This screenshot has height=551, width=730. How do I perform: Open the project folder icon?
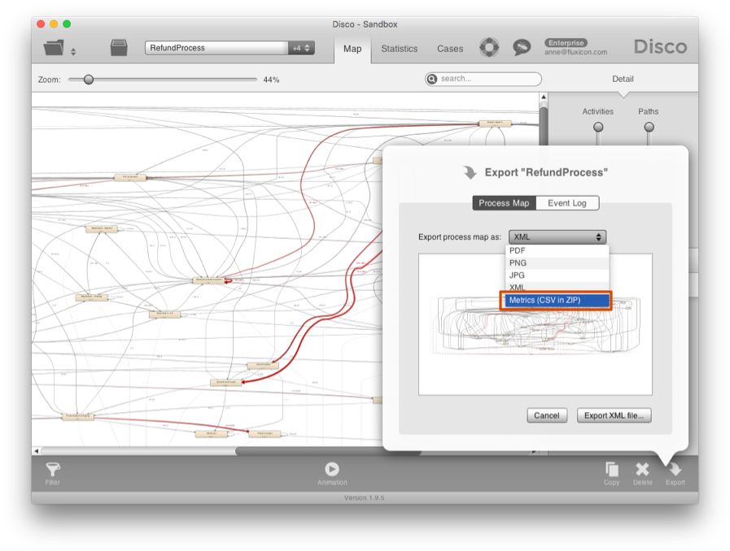coord(54,47)
